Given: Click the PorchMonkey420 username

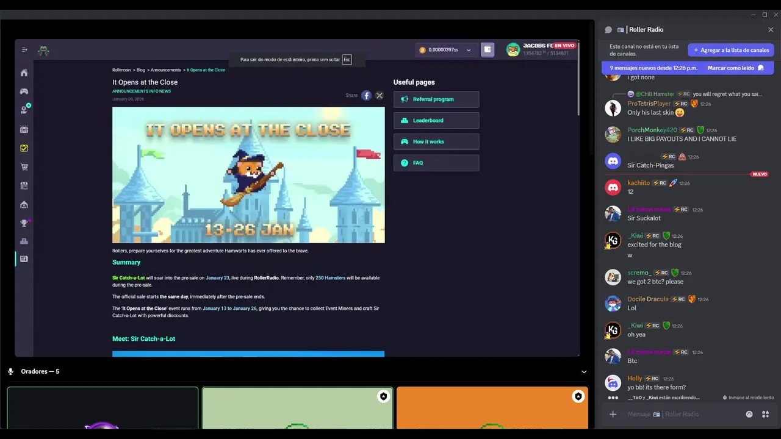Looking at the screenshot, I should click(652, 130).
